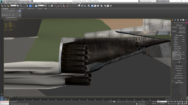Image resolution: width=188 pixels, height=105 pixels.
Task: Open Render Setup icon
Action: click(105, 6)
